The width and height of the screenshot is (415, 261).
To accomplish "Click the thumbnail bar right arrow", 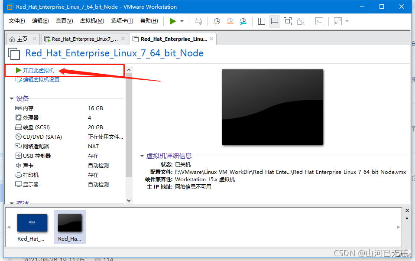I will coord(398,227).
